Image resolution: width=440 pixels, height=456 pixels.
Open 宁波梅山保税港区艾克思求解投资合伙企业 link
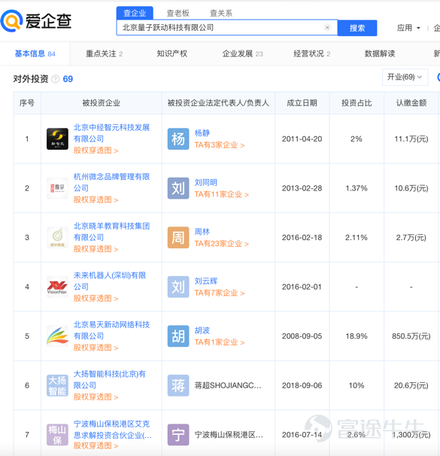[x=113, y=430]
